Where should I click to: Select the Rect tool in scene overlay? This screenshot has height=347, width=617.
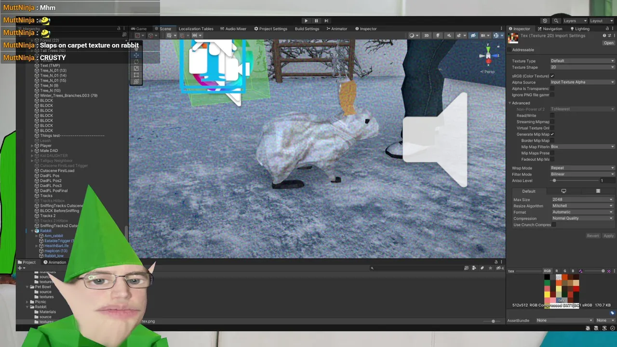click(x=136, y=75)
